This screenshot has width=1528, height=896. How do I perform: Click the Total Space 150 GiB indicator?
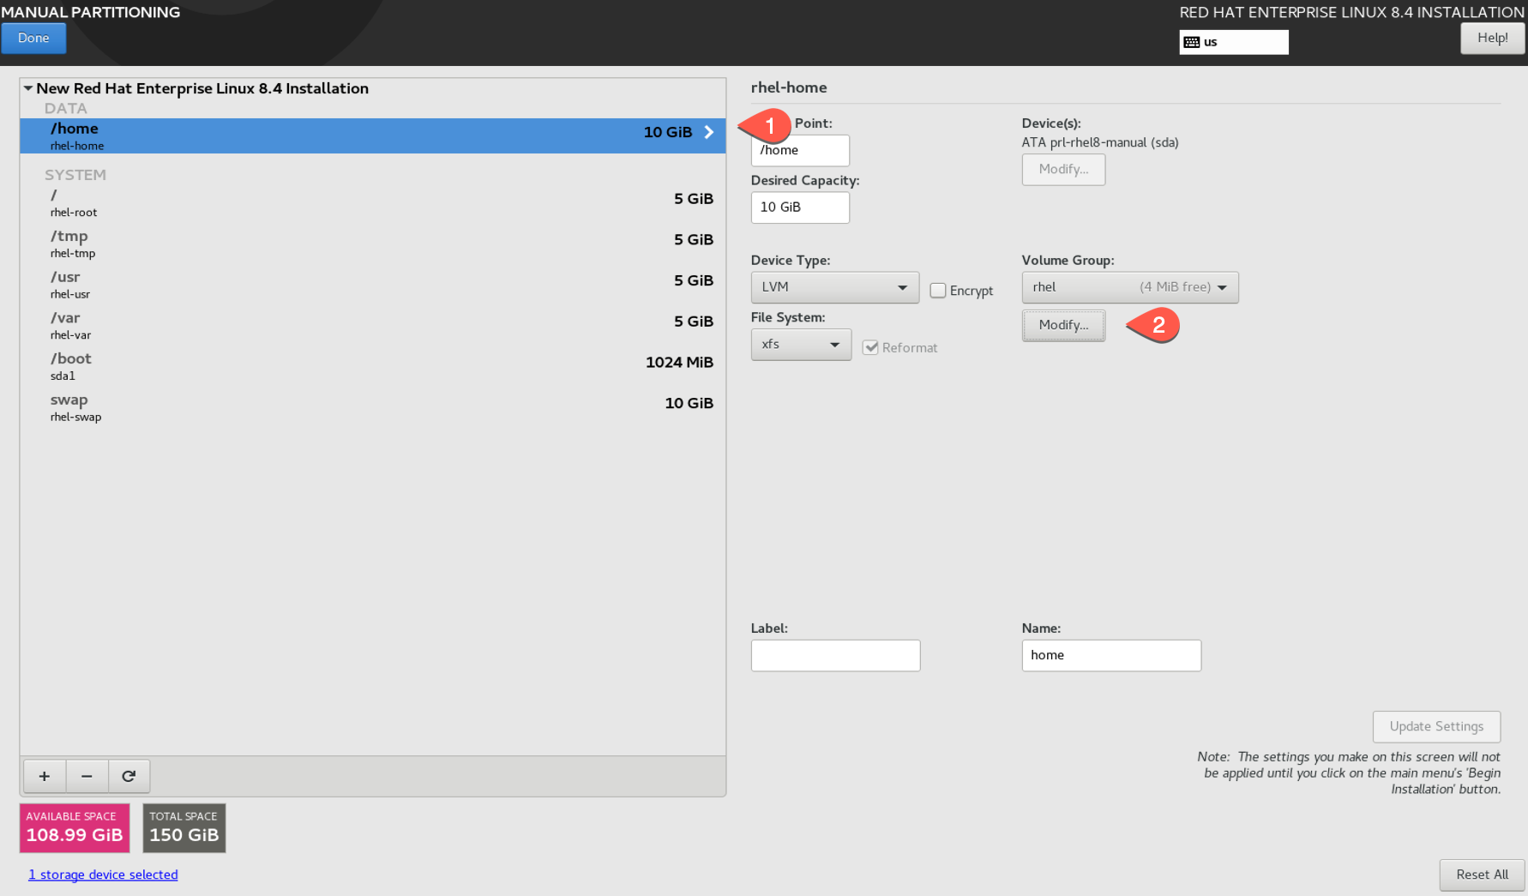click(x=184, y=828)
